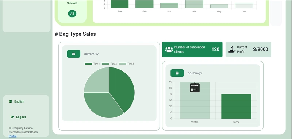Toggle Tipo 3 legend entry
292x139 pixels.
[x=126, y=63]
